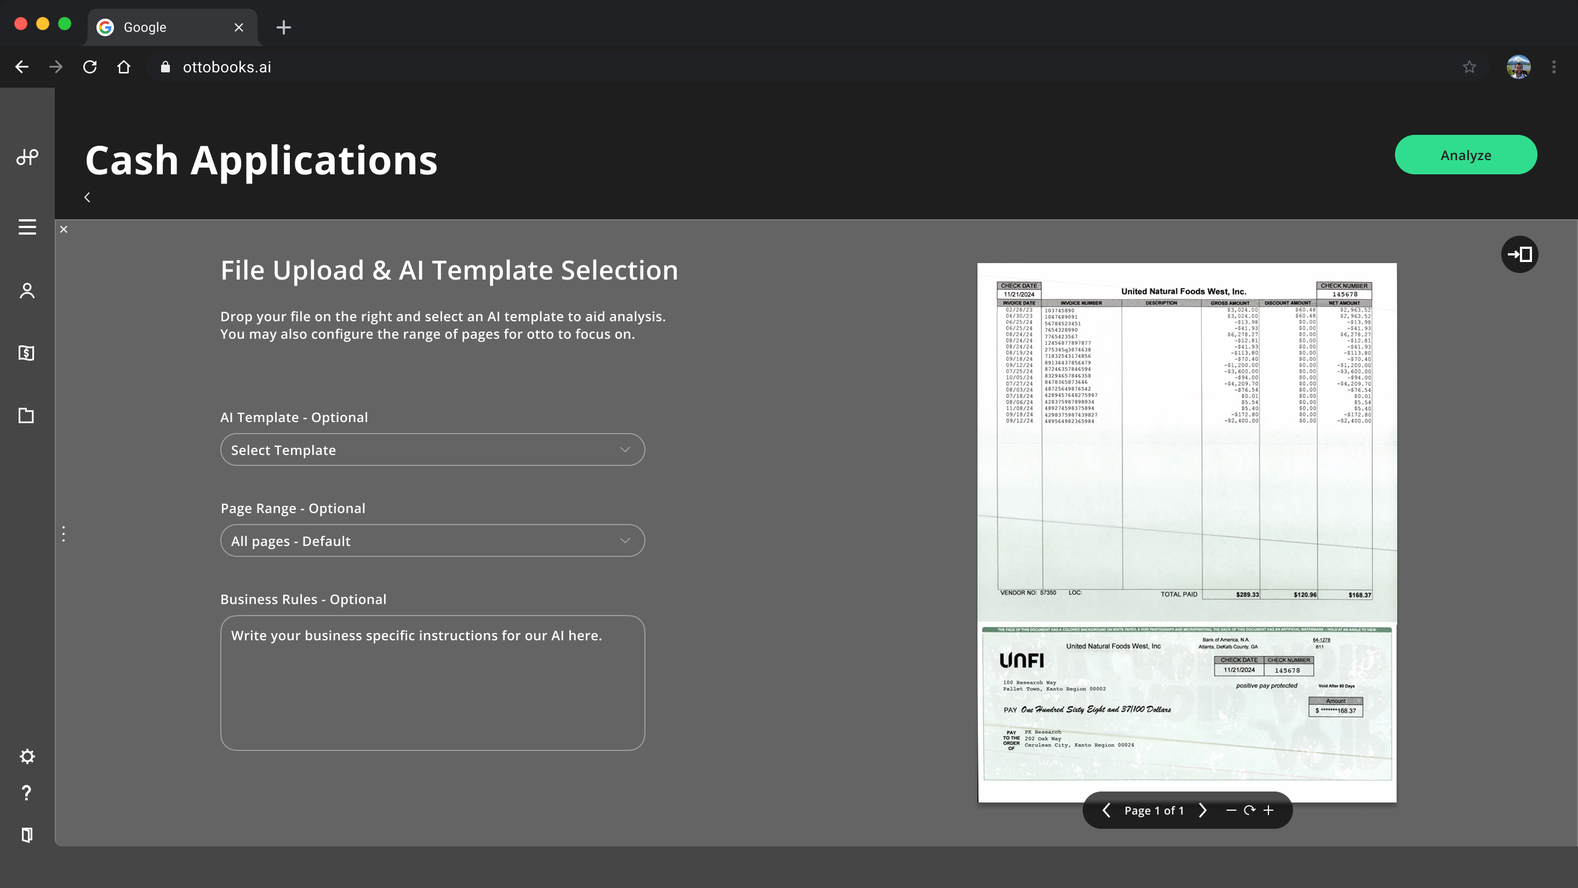Viewport: 1578px width, 888px height.
Task: Open the dollar ledger sidebar icon
Action: click(26, 353)
